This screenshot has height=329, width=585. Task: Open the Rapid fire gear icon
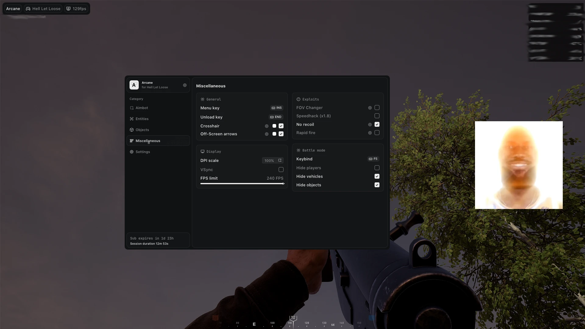[x=370, y=133]
